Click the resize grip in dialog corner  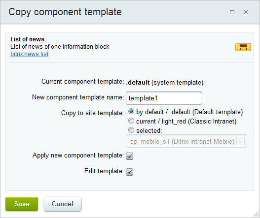(256, 214)
